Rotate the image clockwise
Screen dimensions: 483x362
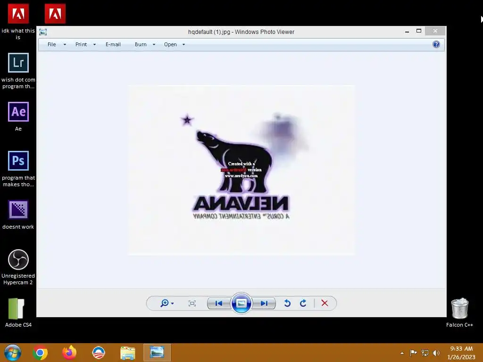pyautogui.click(x=303, y=303)
